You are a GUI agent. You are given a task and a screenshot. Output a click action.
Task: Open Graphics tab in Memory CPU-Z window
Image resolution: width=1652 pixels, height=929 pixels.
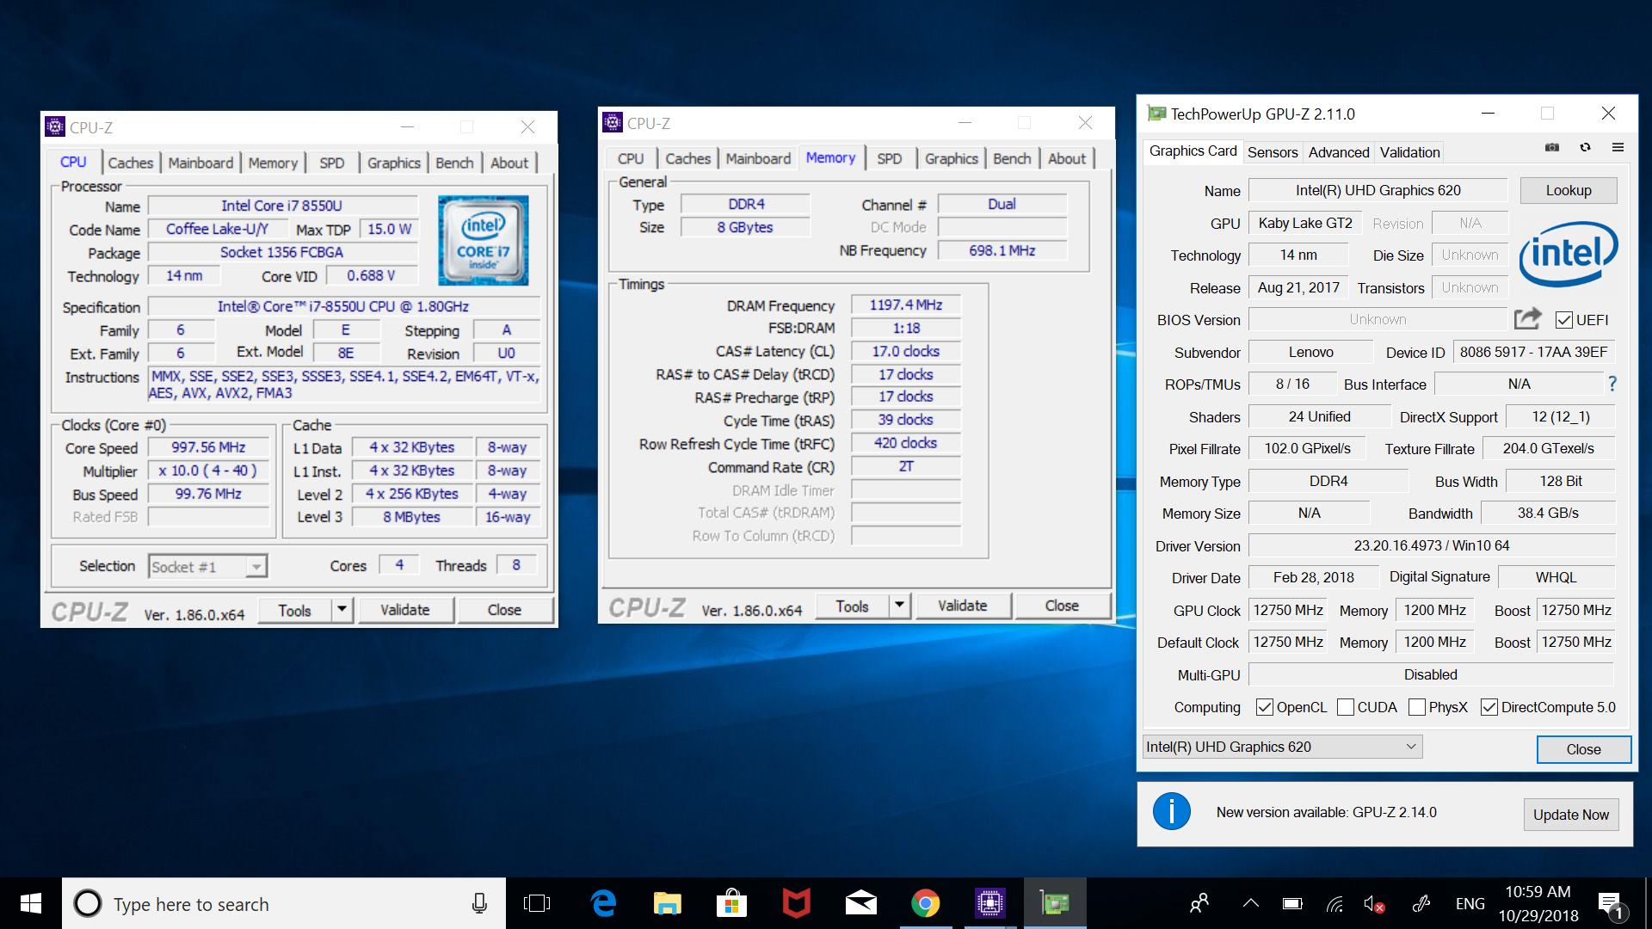point(951,158)
